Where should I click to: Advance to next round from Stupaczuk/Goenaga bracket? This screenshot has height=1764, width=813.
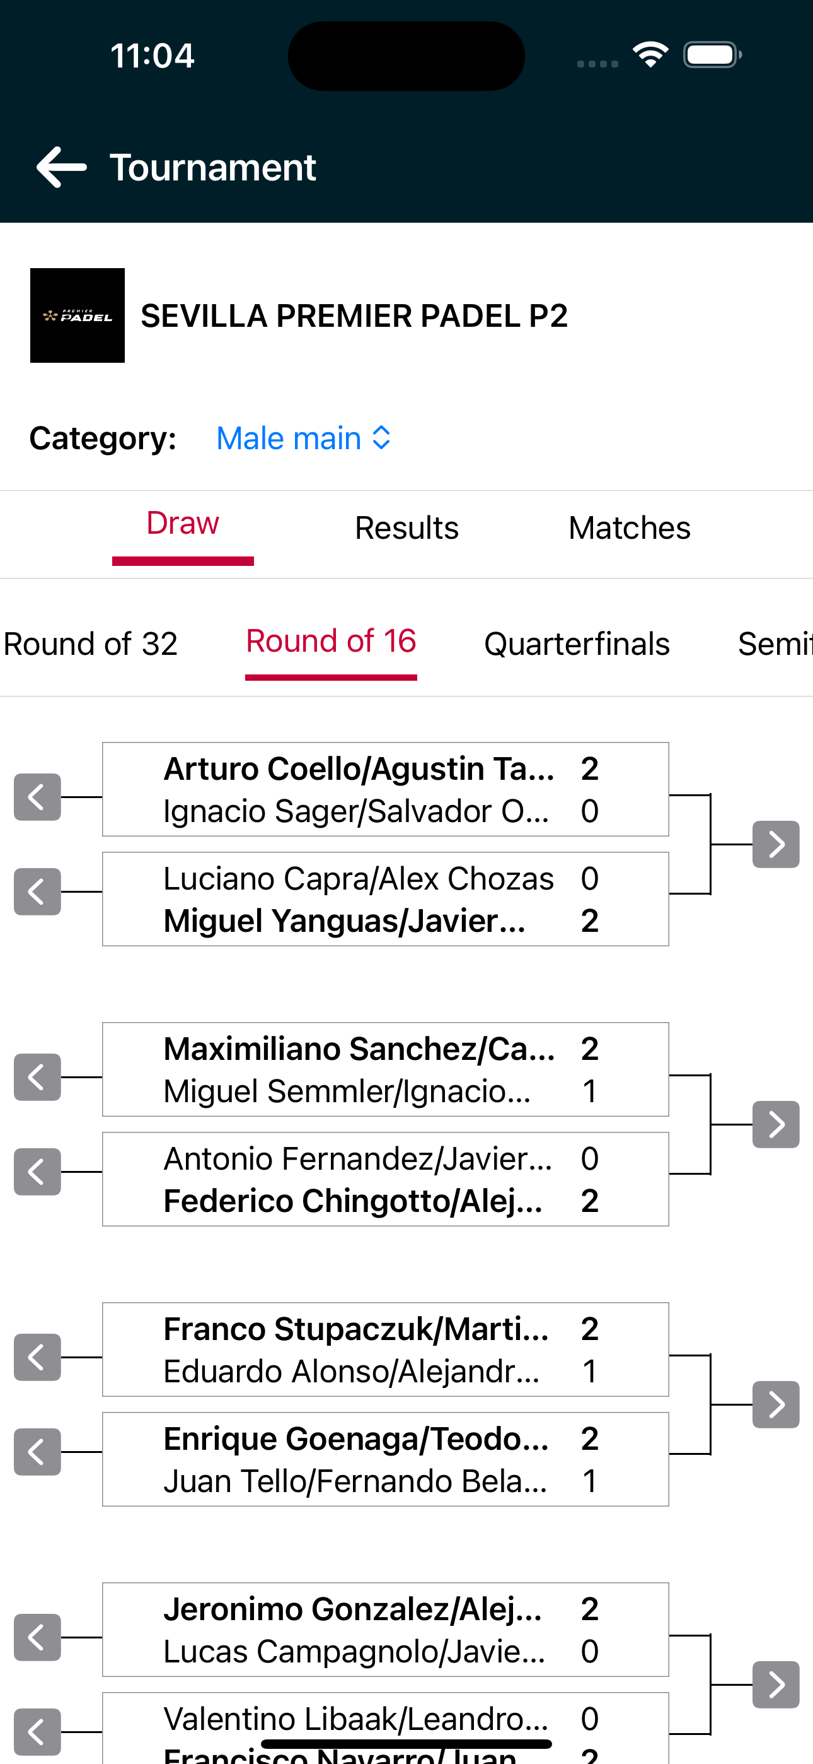click(776, 1404)
